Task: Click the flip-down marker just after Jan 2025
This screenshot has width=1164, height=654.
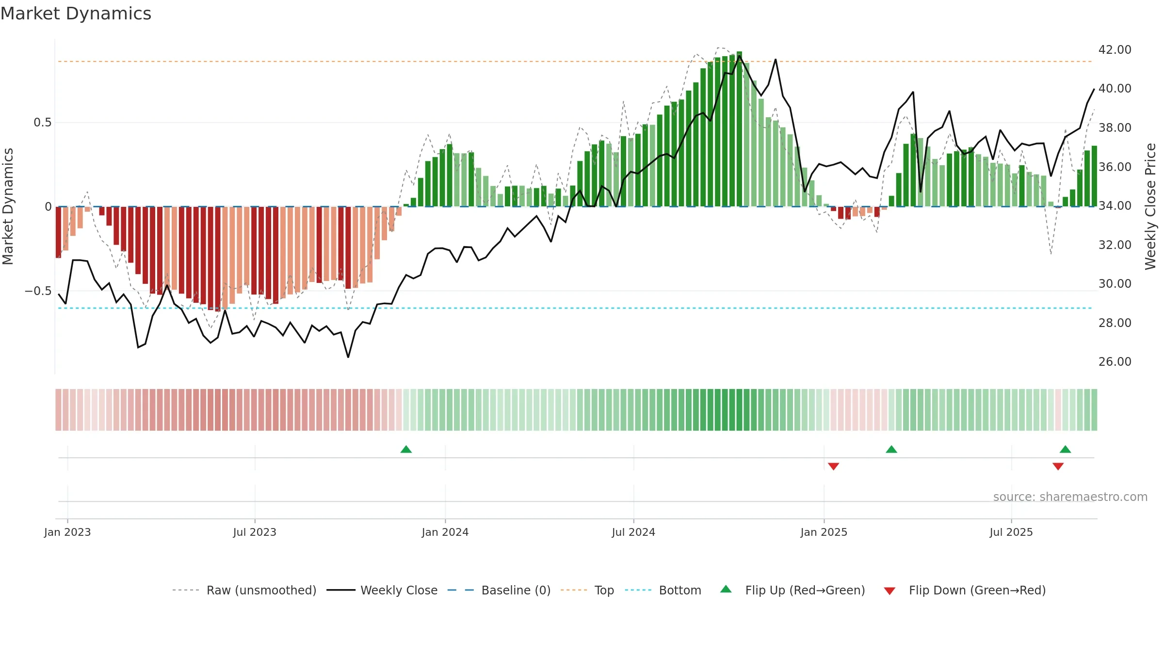Action: 833,466
